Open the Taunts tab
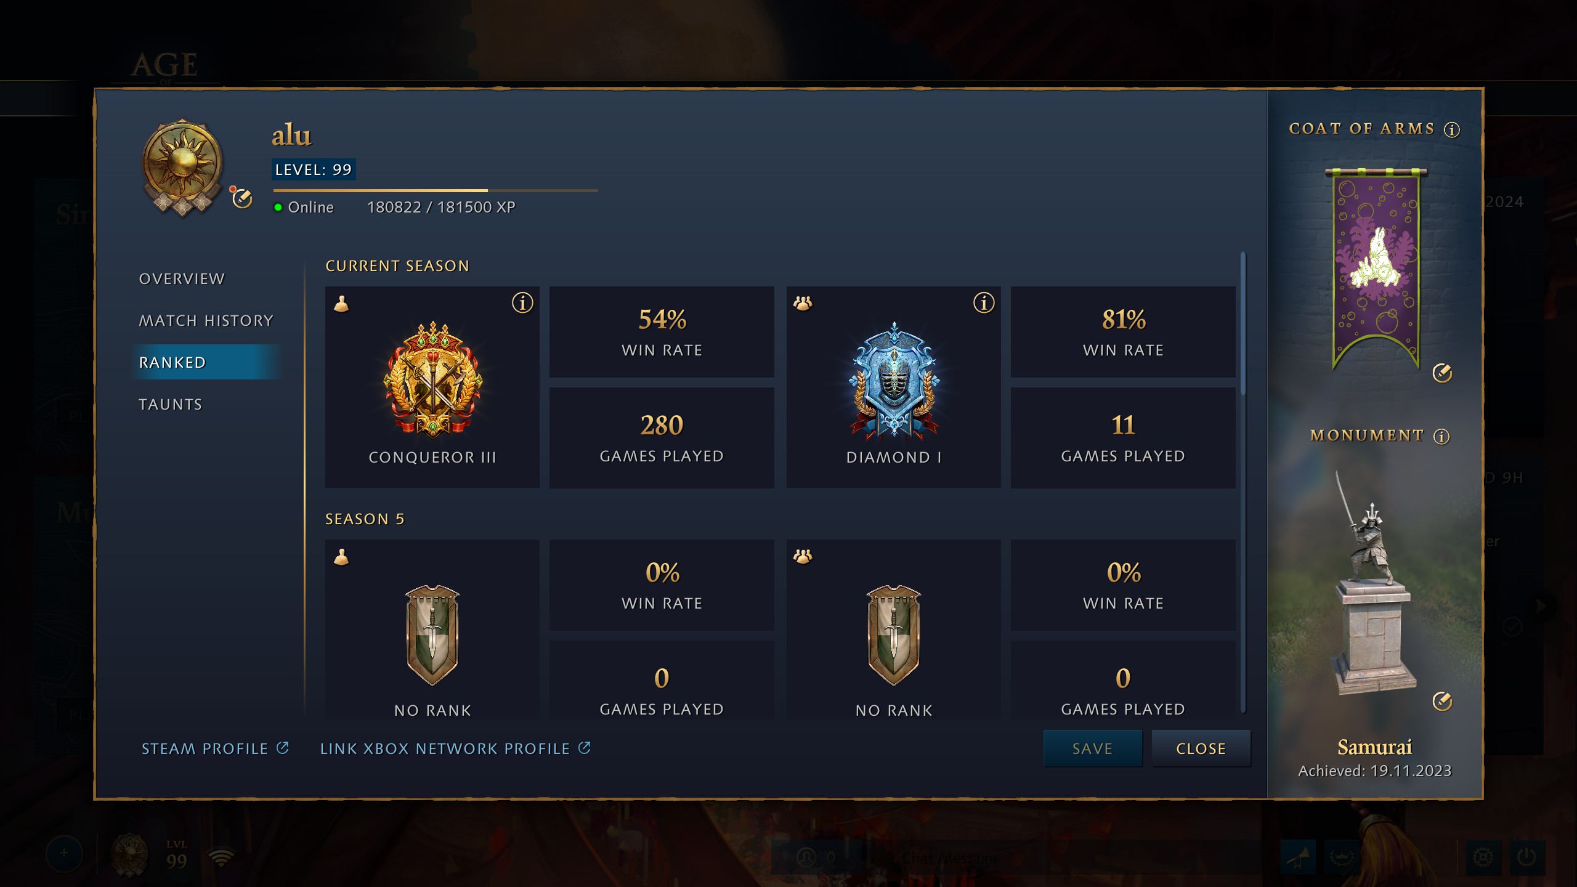 point(170,404)
